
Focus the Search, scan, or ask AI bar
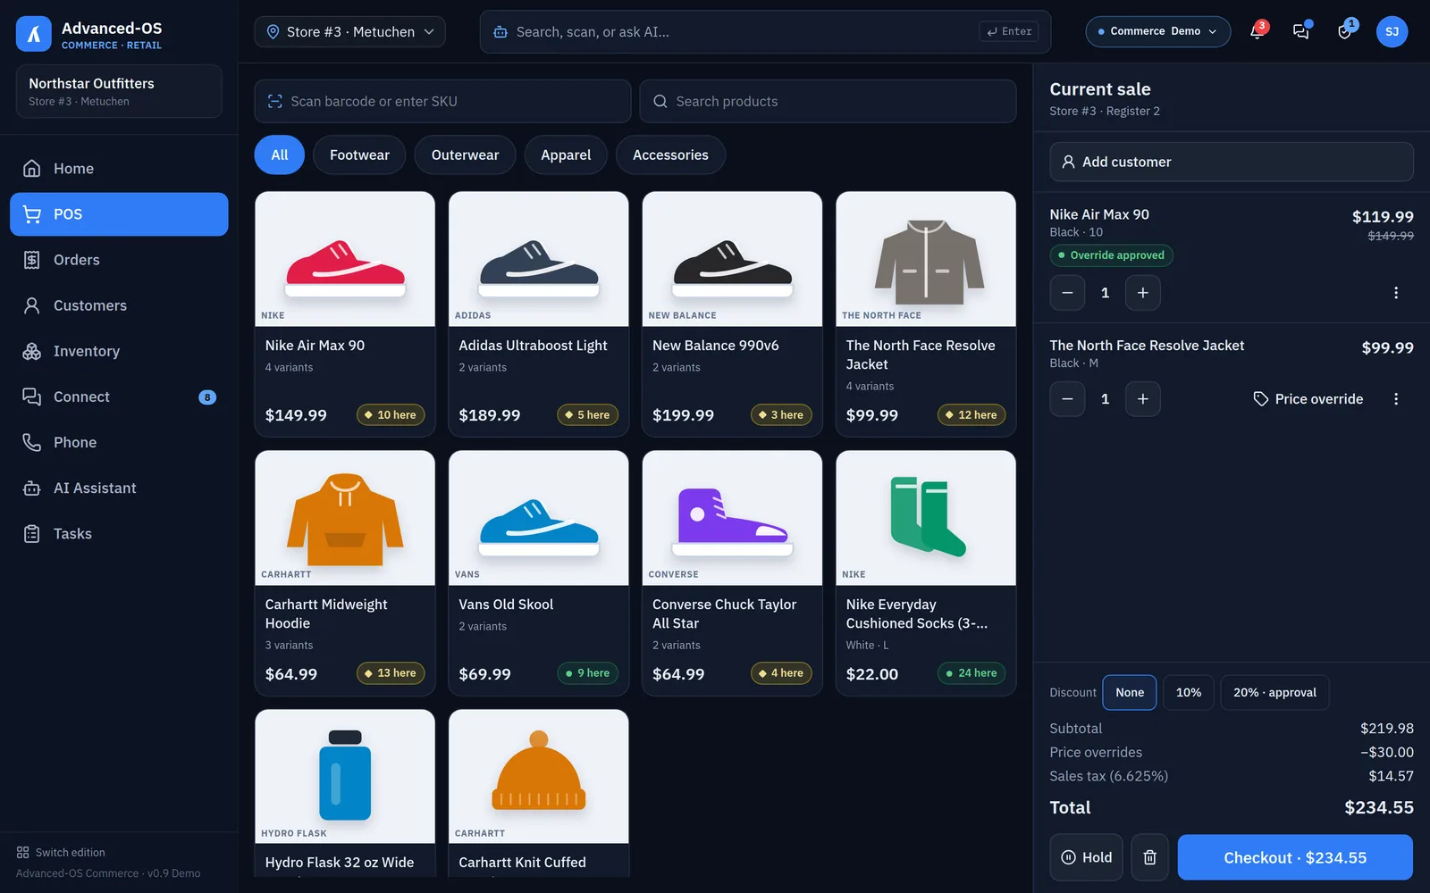(x=765, y=32)
